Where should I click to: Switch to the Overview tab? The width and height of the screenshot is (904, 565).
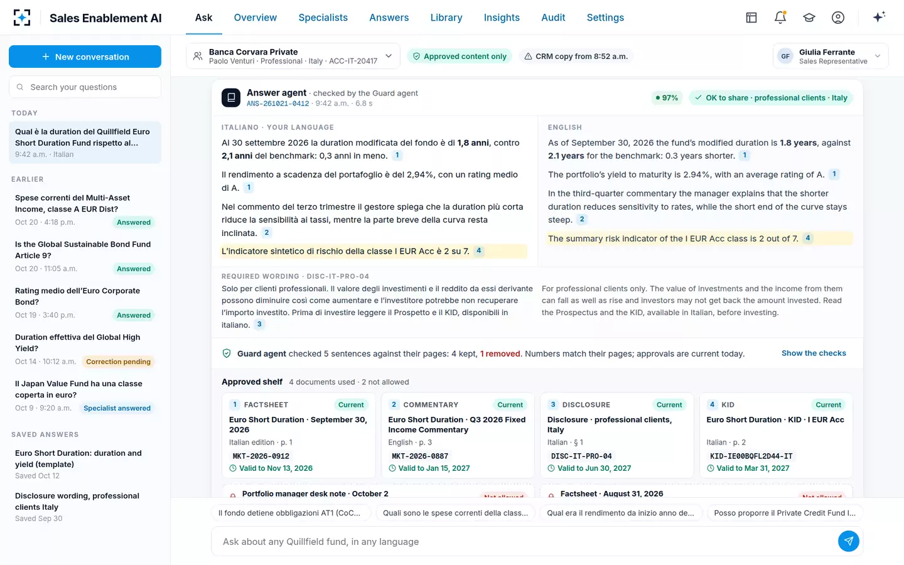[255, 18]
